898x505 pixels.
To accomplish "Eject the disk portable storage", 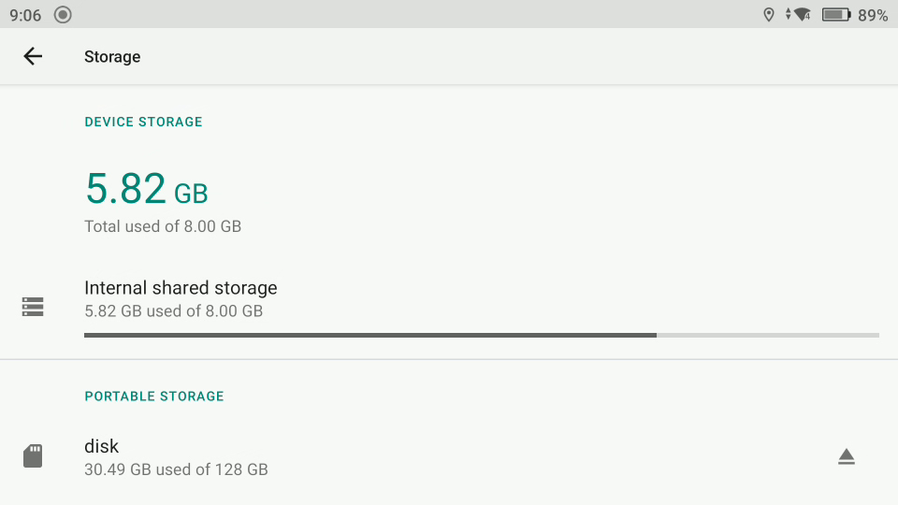I will point(846,456).
